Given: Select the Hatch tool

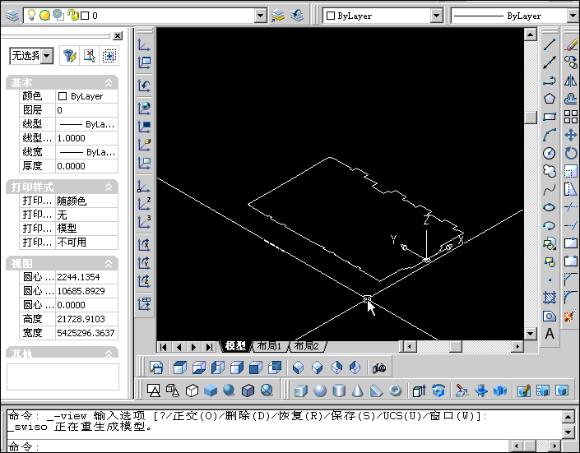Looking at the screenshot, I should click(550, 298).
